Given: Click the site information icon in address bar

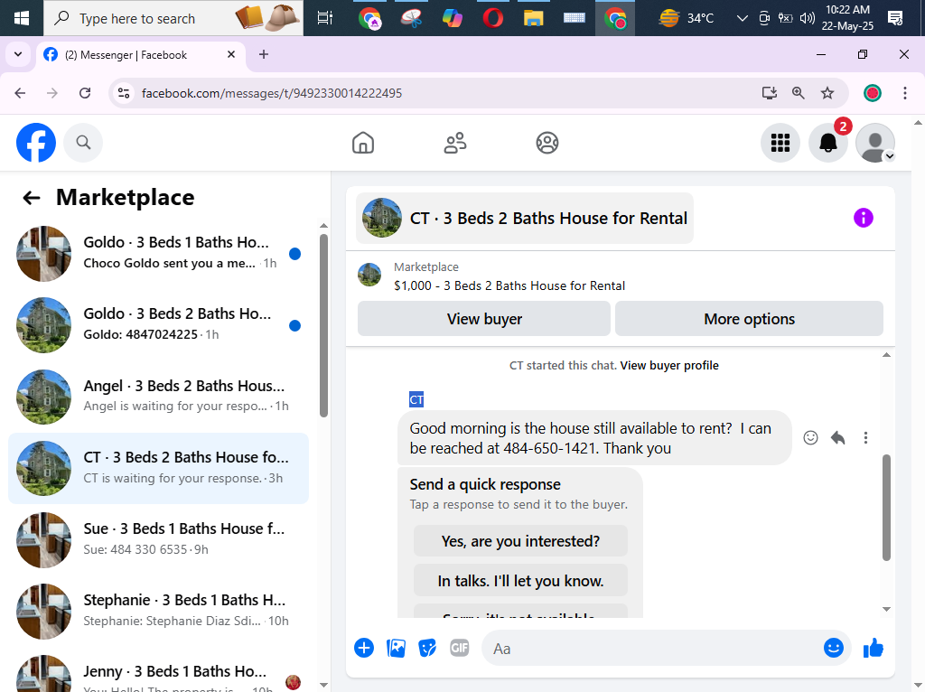Looking at the screenshot, I should point(124,93).
